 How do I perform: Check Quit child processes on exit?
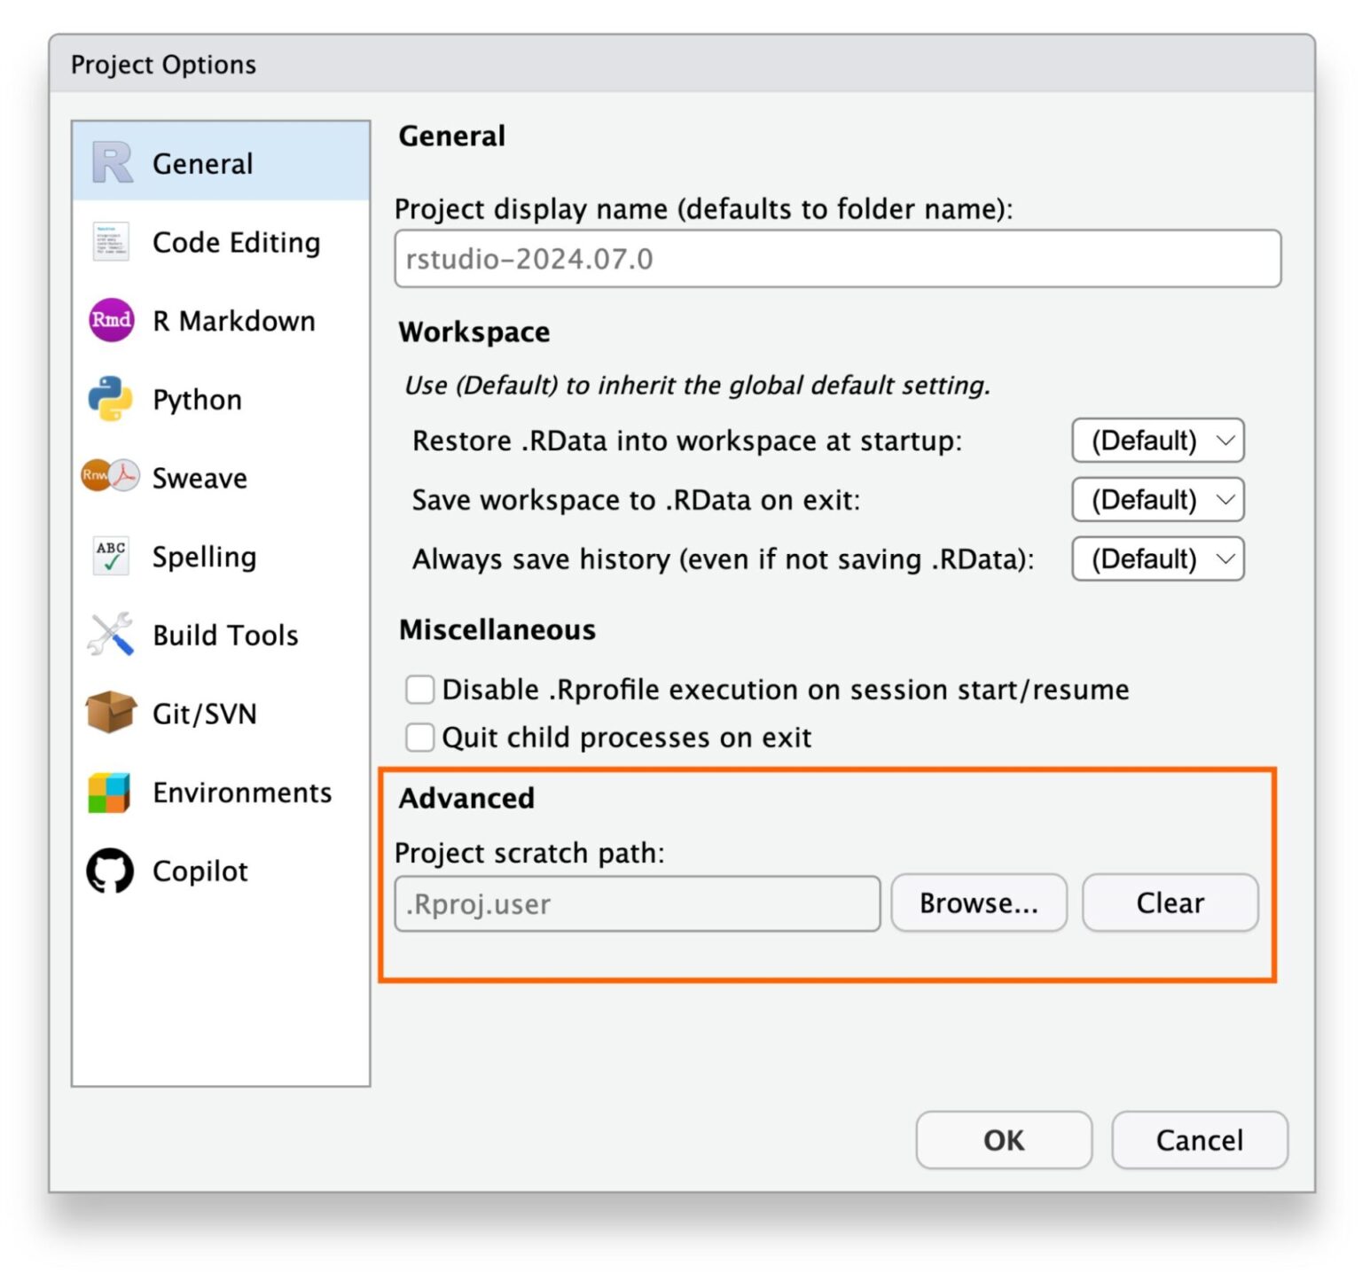[419, 737]
